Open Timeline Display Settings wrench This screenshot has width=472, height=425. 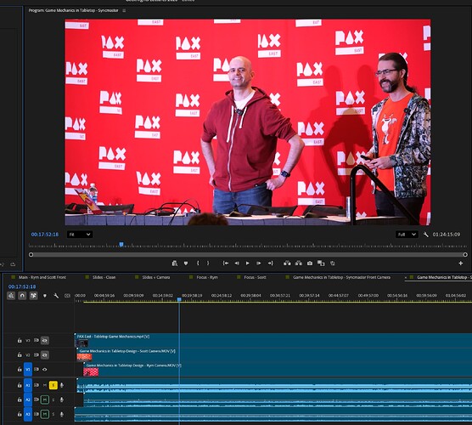[x=56, y=296]
